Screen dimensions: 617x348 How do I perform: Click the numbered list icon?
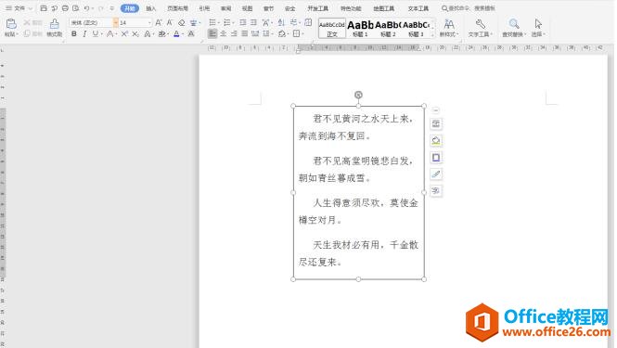[x=227, y=23]
